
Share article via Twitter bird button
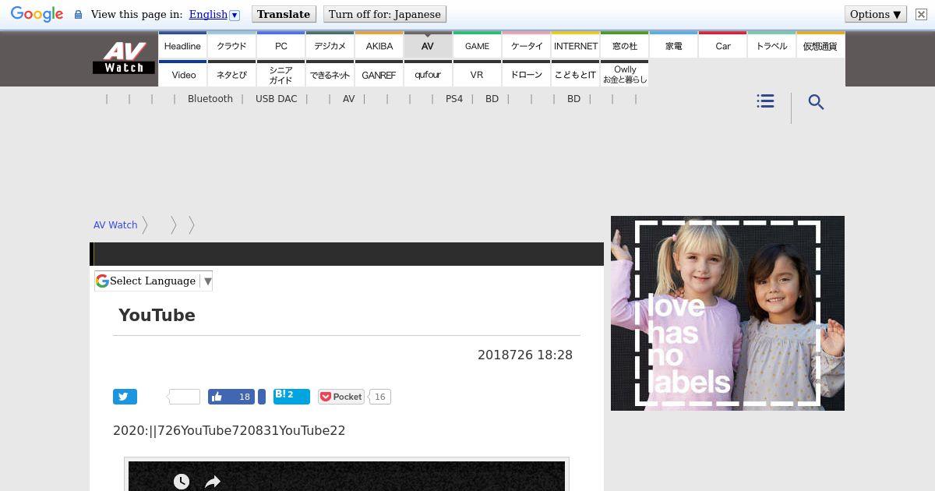tap(125, 397)
